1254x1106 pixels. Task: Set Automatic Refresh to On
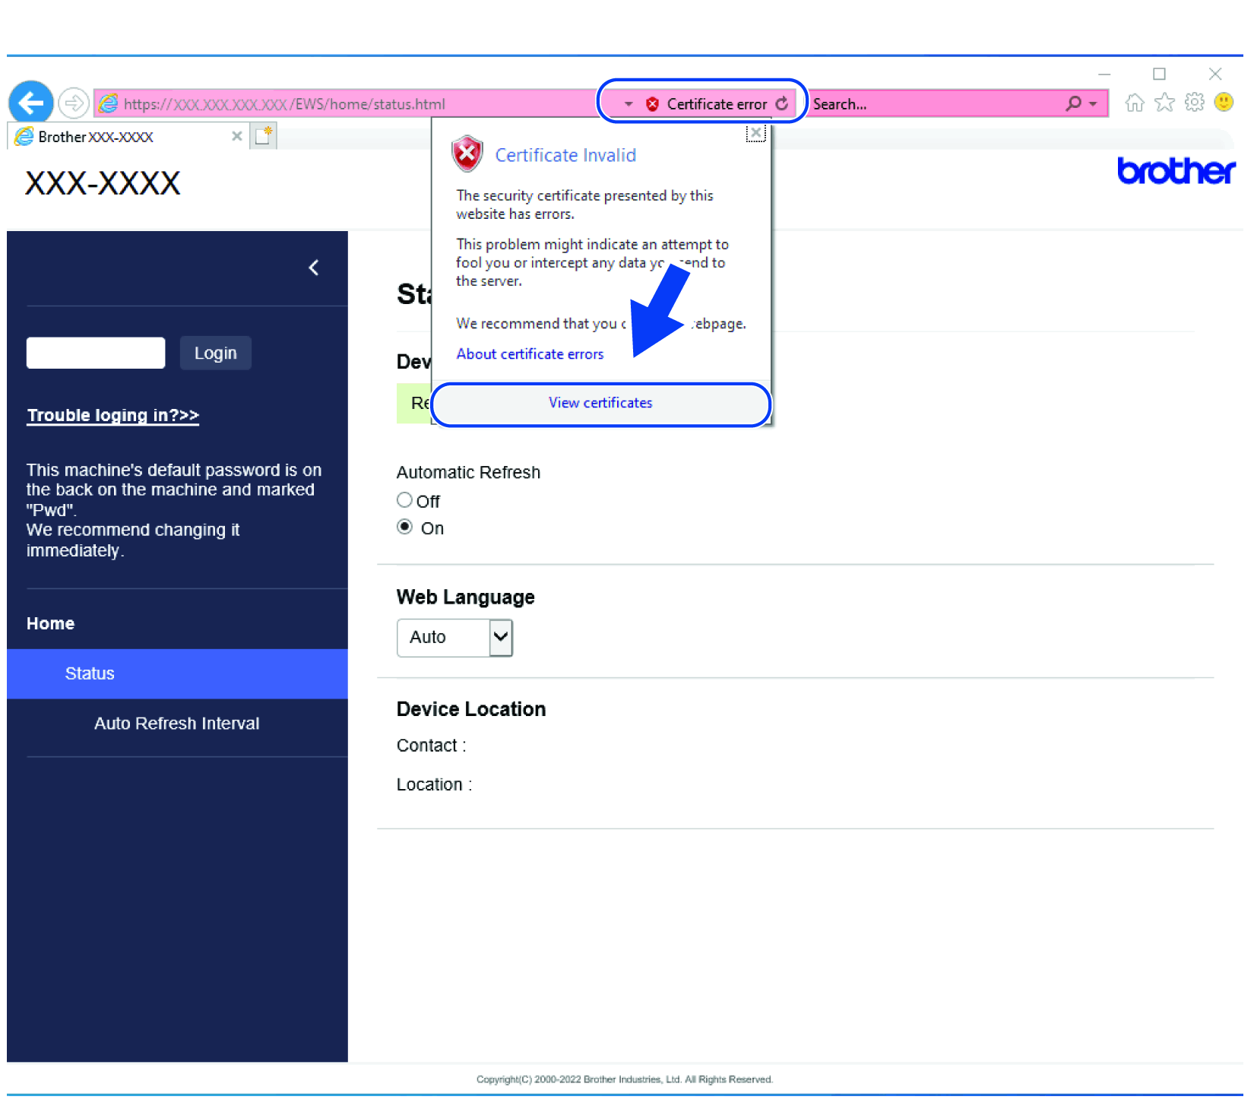tap(405, 527)
